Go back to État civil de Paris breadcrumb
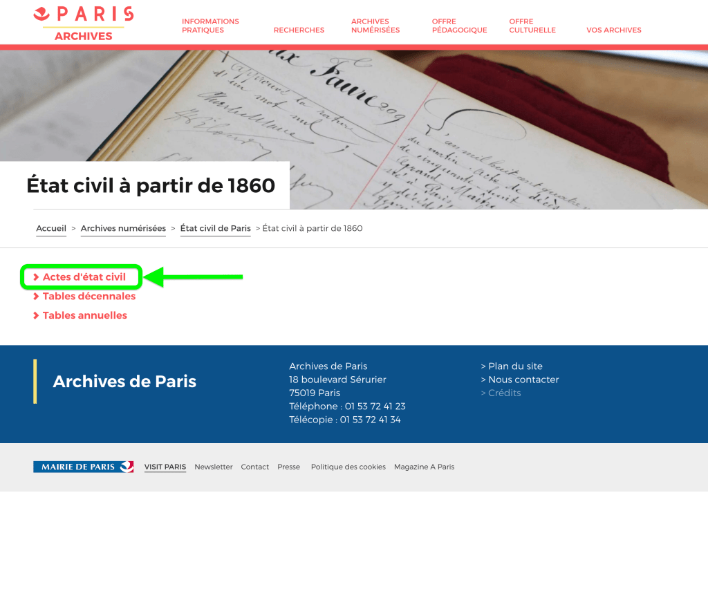The height and width of the screenshot is (607, 708). click(x=215, y=228)
